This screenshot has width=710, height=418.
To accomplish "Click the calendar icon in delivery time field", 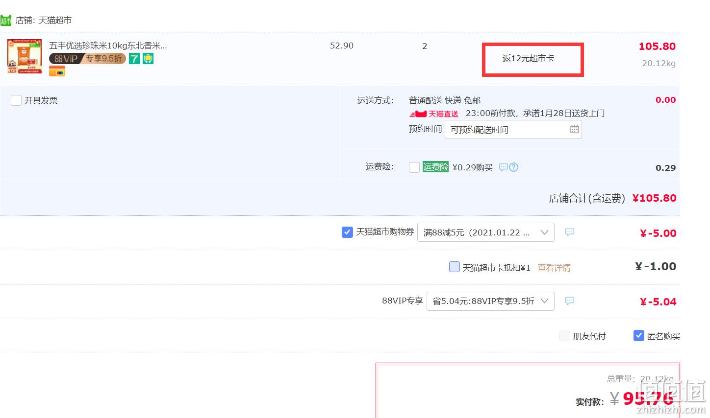I will pos(575,129).
